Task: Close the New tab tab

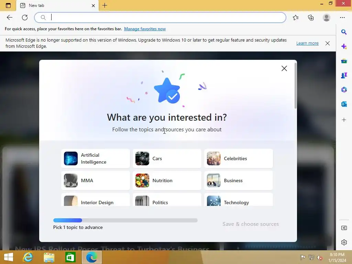Action: point(93,5)
